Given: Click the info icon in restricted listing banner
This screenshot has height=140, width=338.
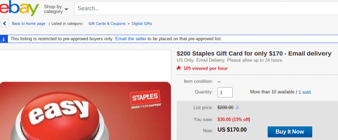Looking at the screenshot, I should click(3, 39).
